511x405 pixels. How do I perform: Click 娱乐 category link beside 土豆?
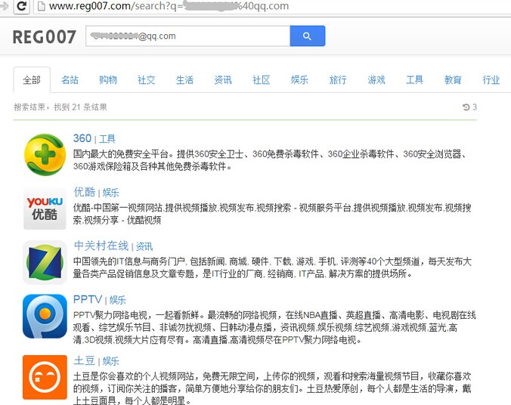pos(111,361)
